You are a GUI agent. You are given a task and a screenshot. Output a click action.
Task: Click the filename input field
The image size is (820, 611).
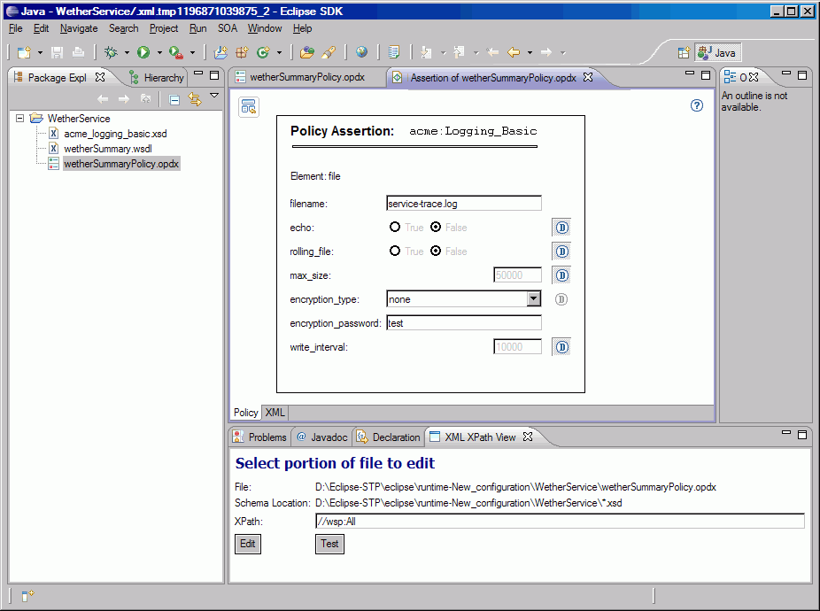pyautogui.click(x=464, y=204)
